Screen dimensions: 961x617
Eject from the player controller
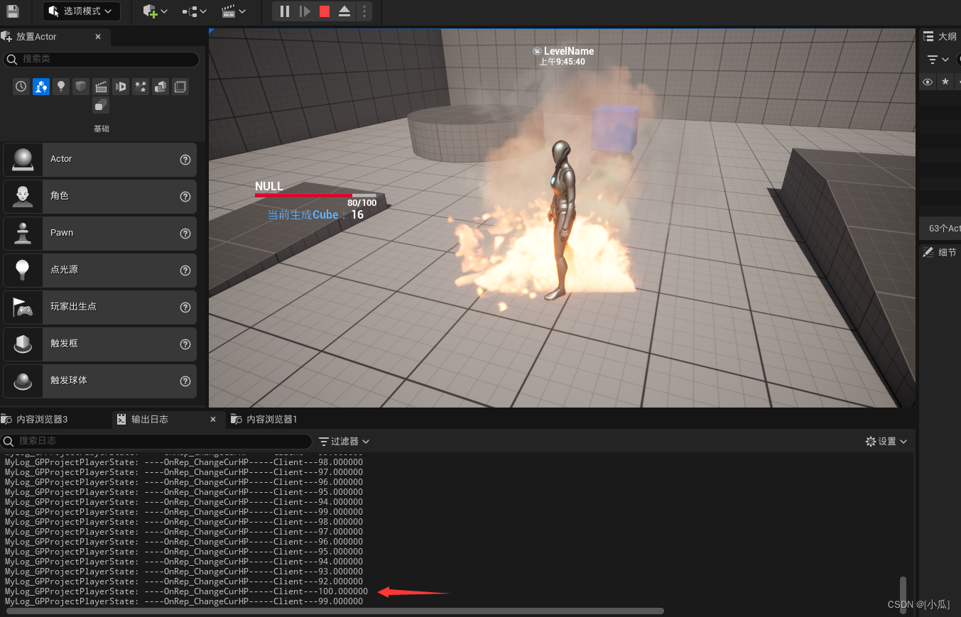tap(344, 11)
